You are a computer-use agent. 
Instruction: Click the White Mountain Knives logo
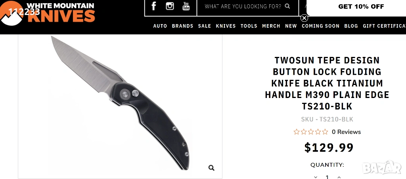(x=48, y=13)
